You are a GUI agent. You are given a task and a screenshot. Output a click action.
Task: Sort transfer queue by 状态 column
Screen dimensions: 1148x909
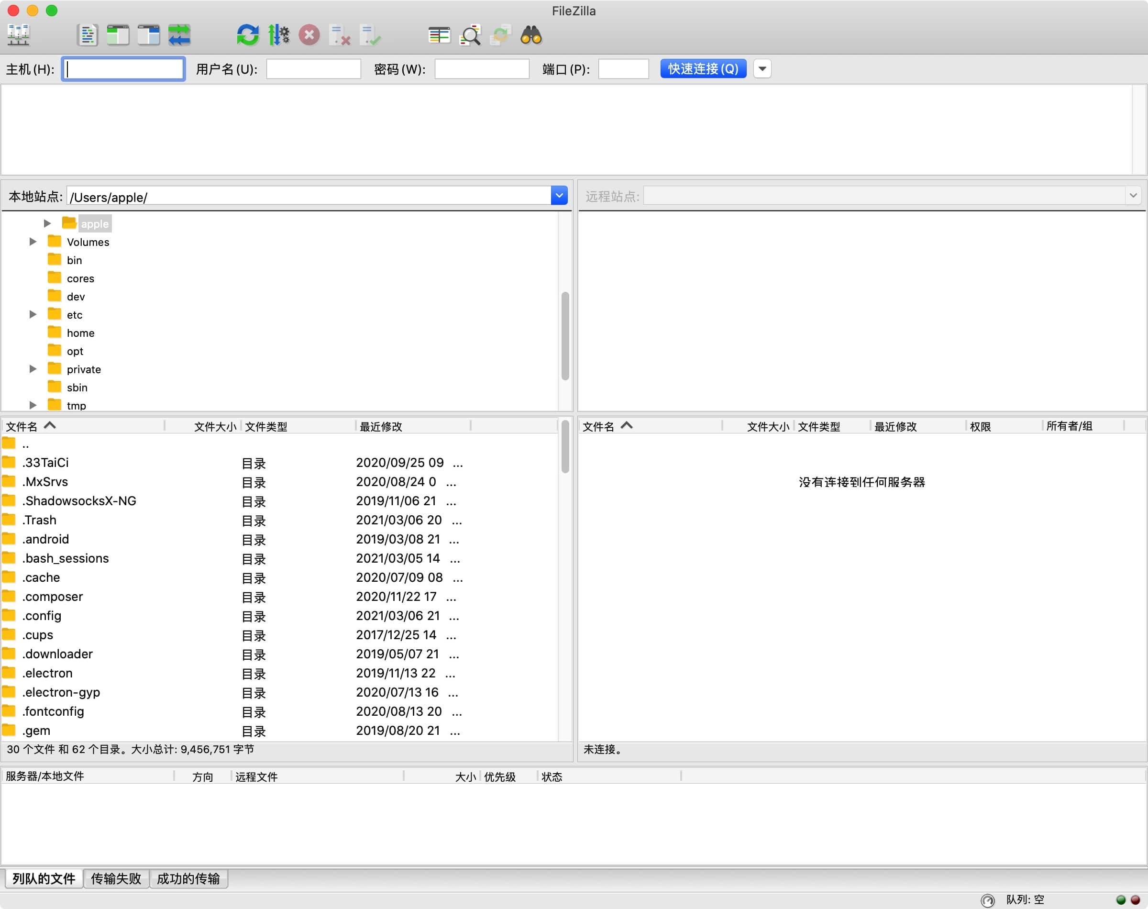click(609, 776)
